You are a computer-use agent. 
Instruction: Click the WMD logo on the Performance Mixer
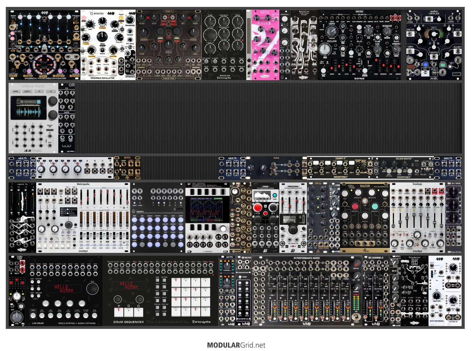tap(306, 324)
